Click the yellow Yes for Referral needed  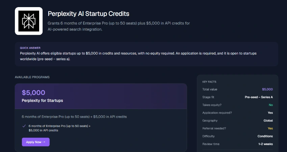click(270, 129)
